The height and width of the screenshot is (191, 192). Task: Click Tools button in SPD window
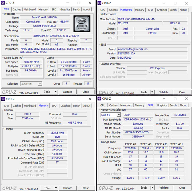pyautogui.click(x=144, y=188)
